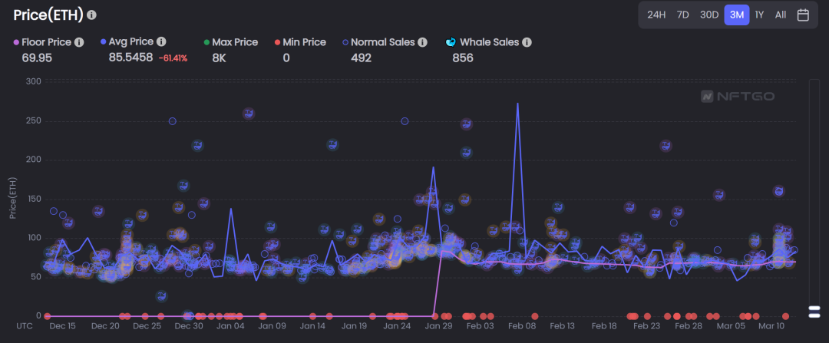Click the 250 ETH sale circle near Jan 24
This screenshot has width=829, height=343.
pyautogui.click(x=405, y=121)
